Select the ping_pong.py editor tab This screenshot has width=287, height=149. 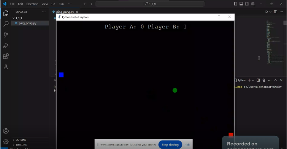(x=65, y=12)
